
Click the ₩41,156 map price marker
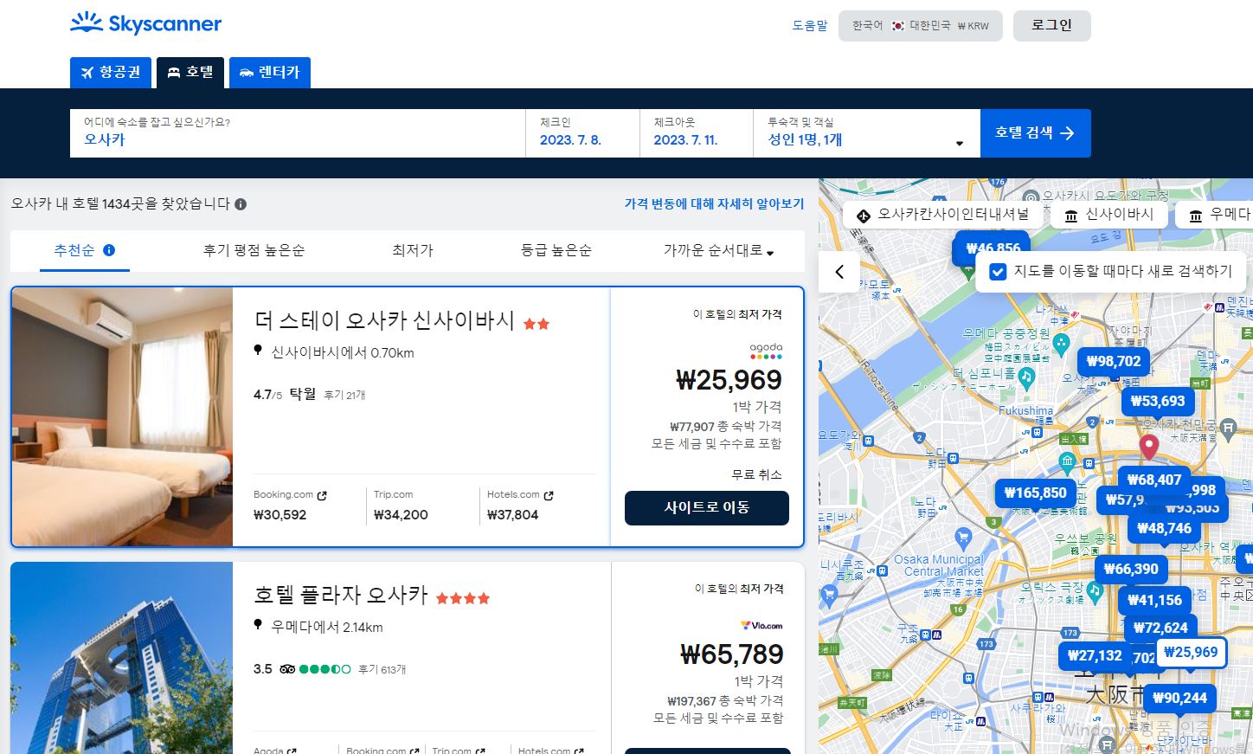pyautogui.click(x=1154, y=600)
